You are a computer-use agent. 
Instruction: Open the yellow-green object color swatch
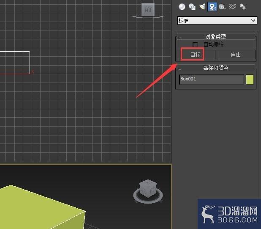click(x=250, y=80)
